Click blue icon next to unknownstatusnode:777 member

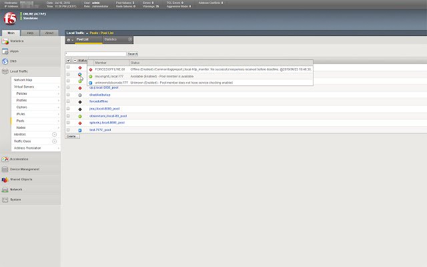click(91, 83)
